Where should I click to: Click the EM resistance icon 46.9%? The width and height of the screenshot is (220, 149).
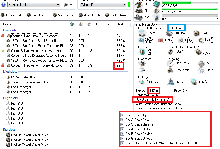click(x=141, y=40)
